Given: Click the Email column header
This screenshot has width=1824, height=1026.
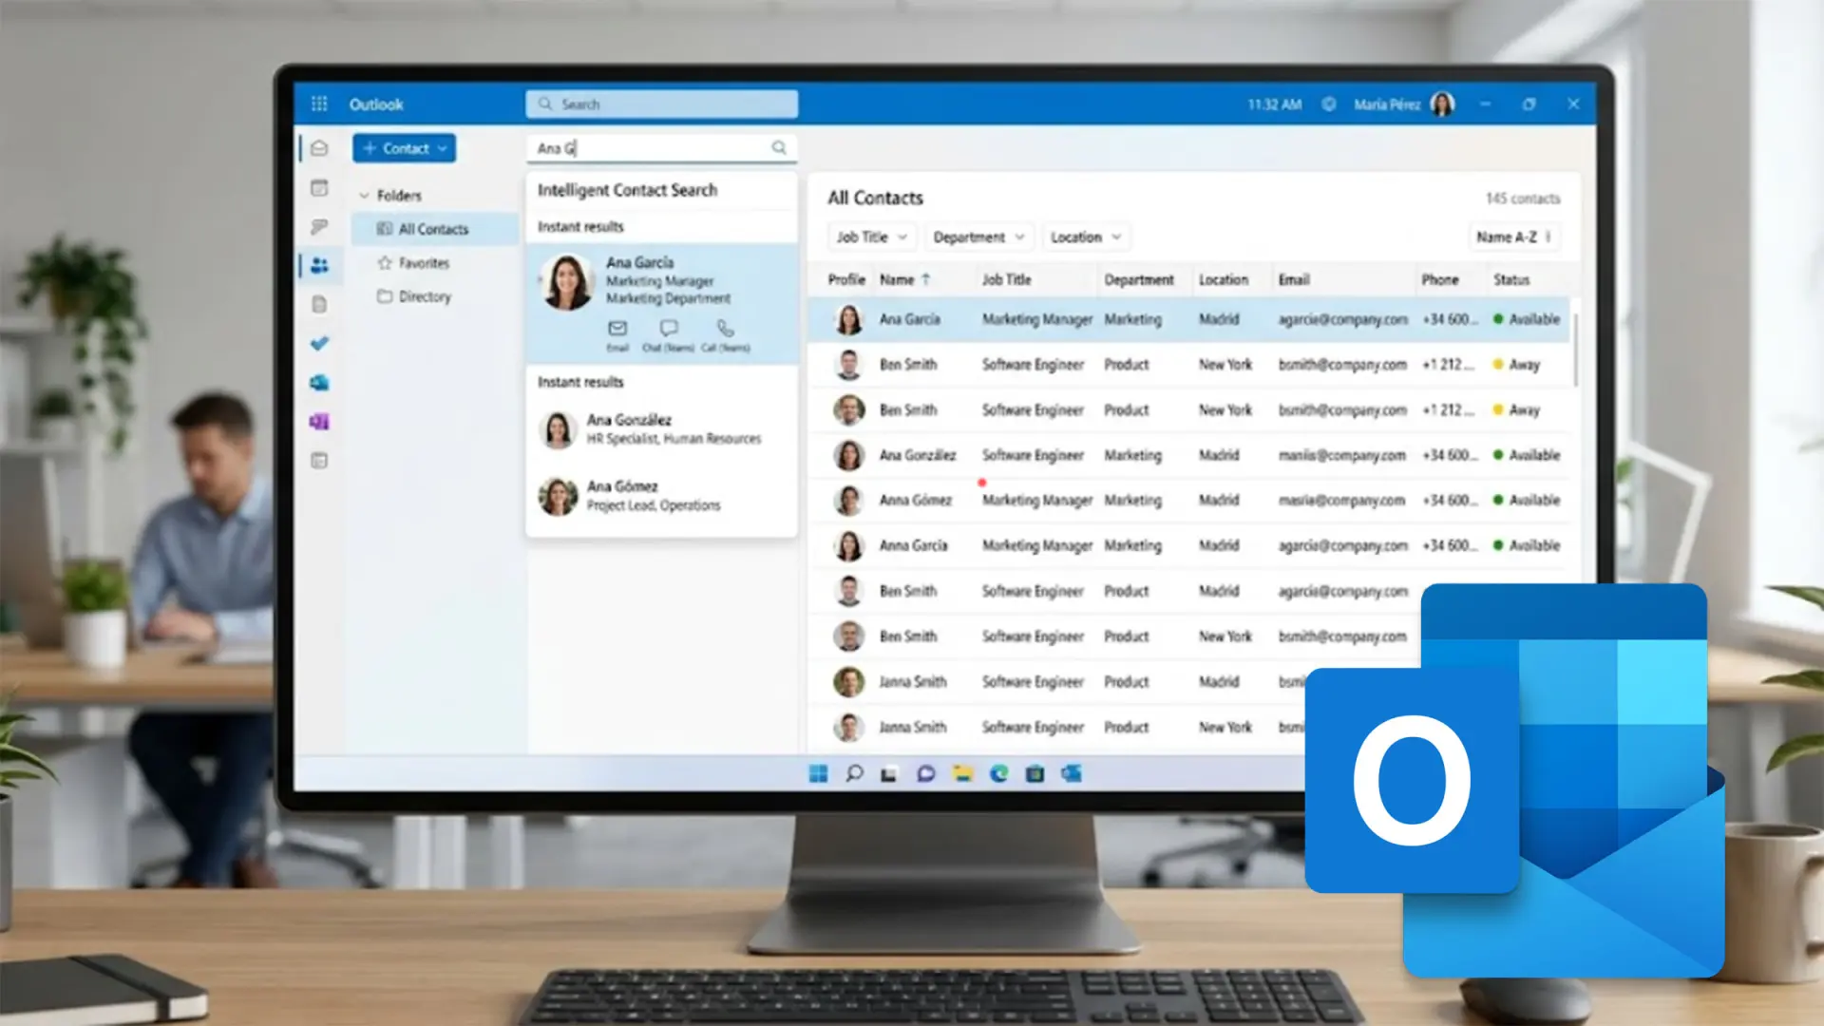Looking at the screenshot, I should pyautogui.click(x=1294, y=279).
